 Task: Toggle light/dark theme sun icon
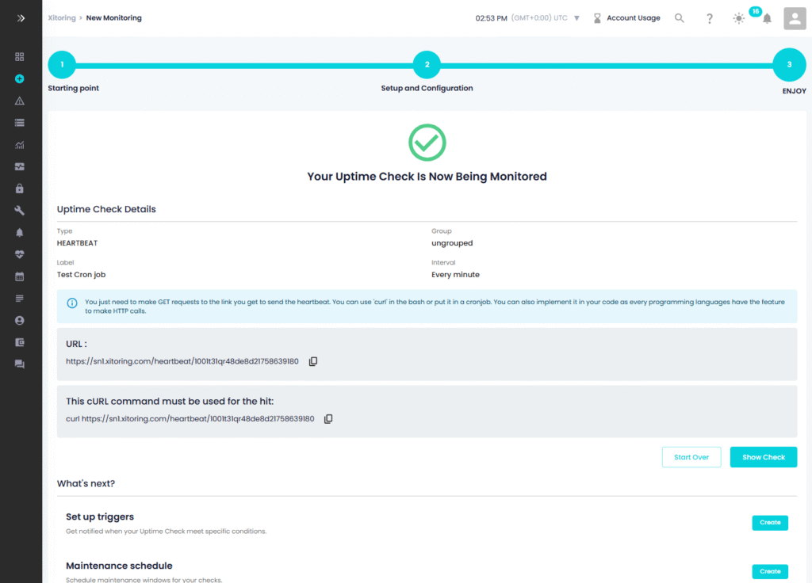point(739,18)
